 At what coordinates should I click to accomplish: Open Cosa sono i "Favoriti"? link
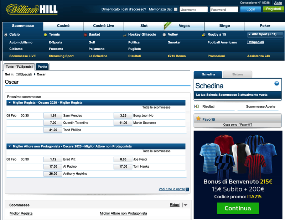tap(238, 125)
